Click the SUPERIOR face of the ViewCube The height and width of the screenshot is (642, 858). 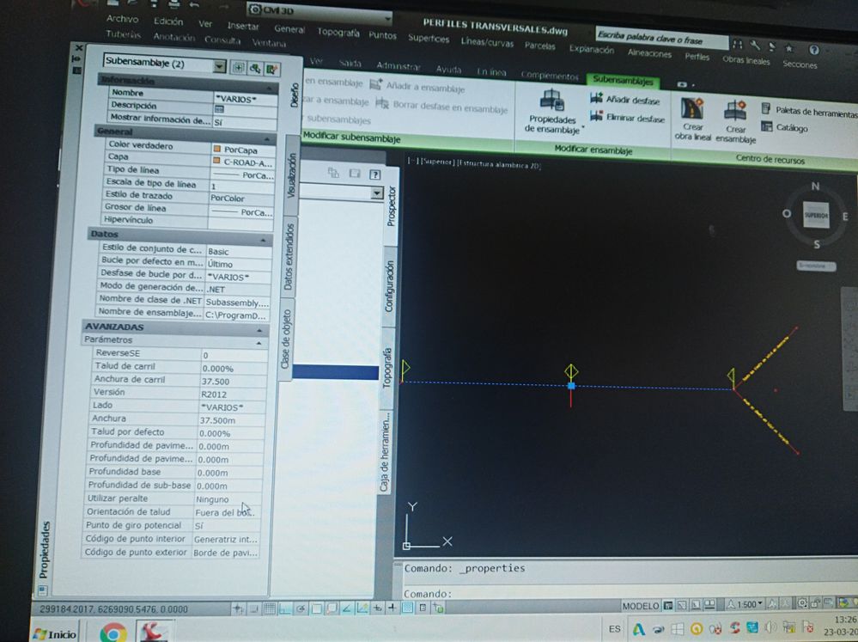[x=816, y=215]
